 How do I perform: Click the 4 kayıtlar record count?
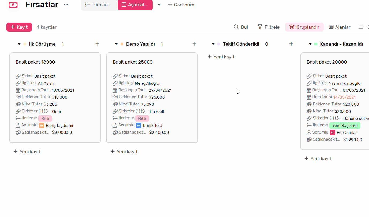pos(47,27)
